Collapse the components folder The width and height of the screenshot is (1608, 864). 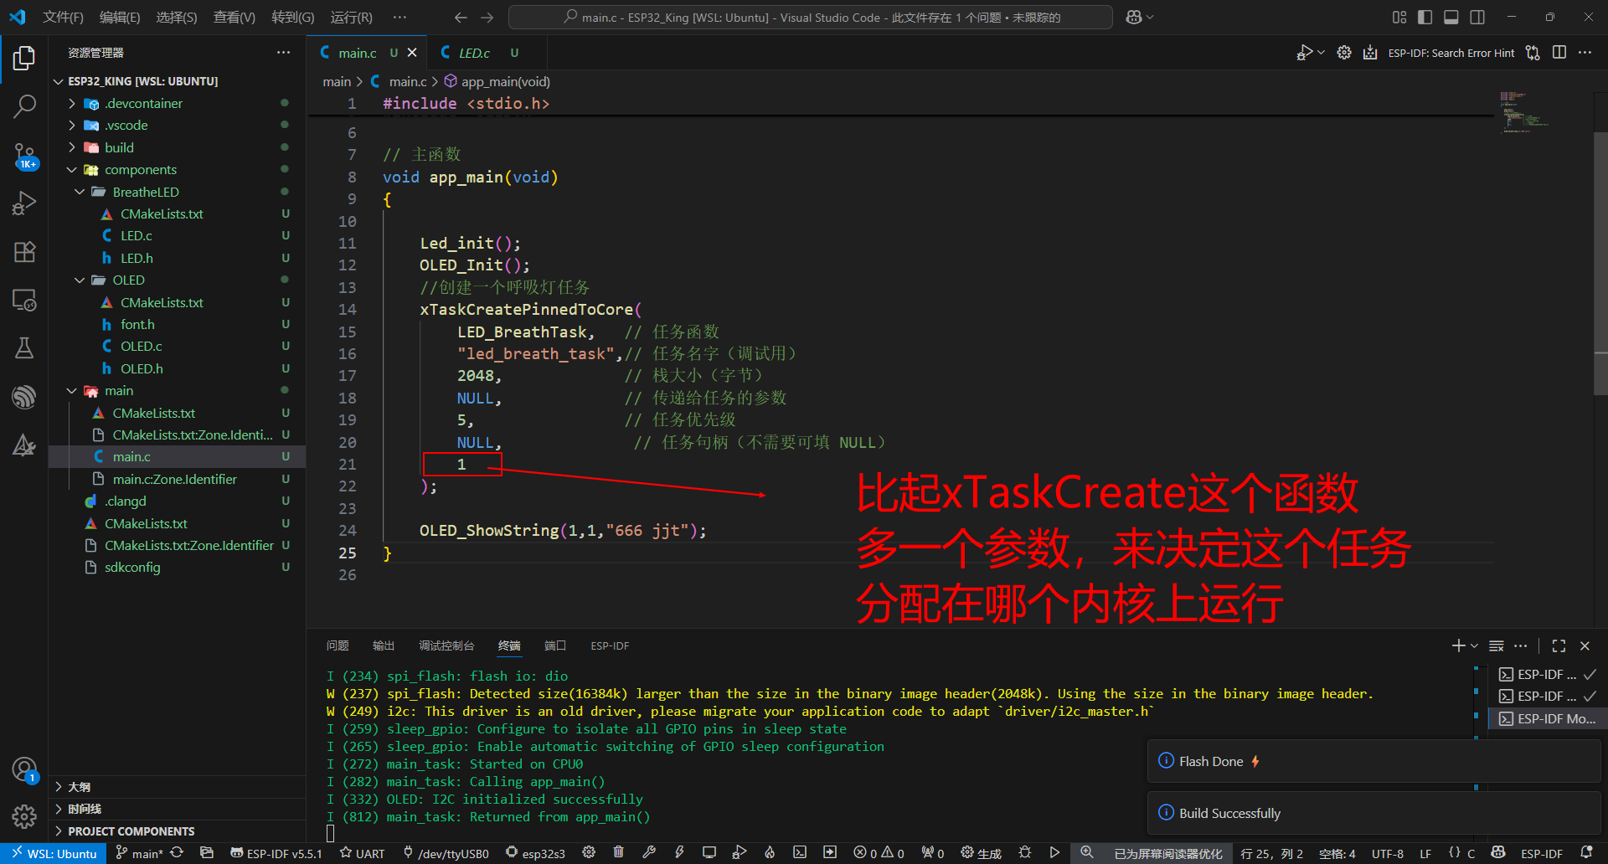(x=72, y=169)
